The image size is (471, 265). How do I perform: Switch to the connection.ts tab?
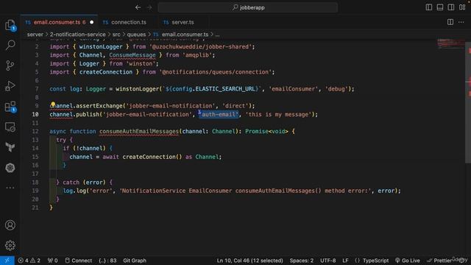128,22
